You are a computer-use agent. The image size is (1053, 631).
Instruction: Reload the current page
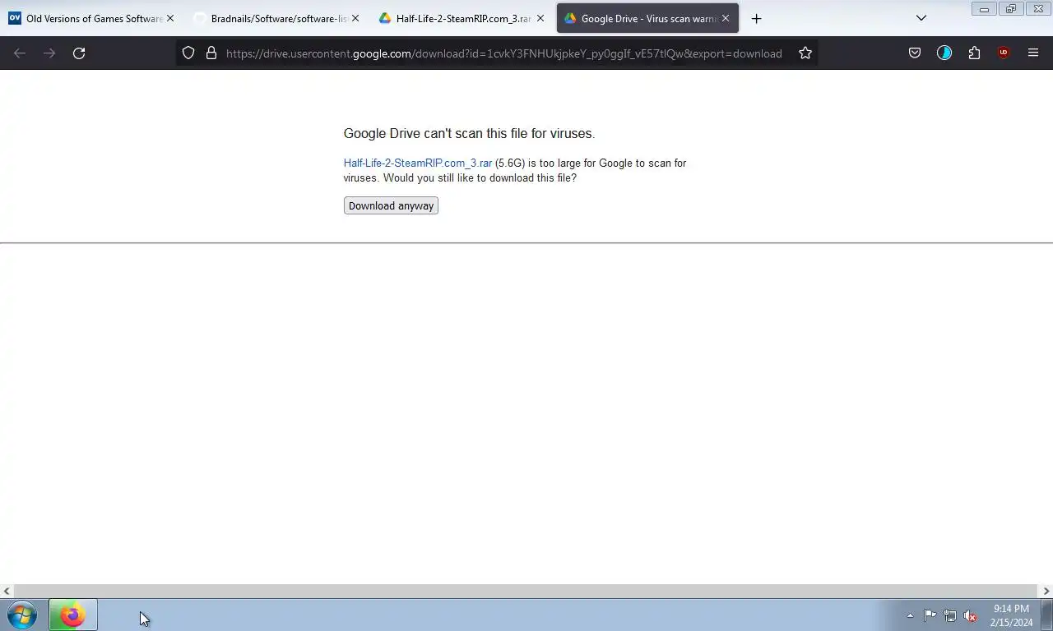point(79,53)
